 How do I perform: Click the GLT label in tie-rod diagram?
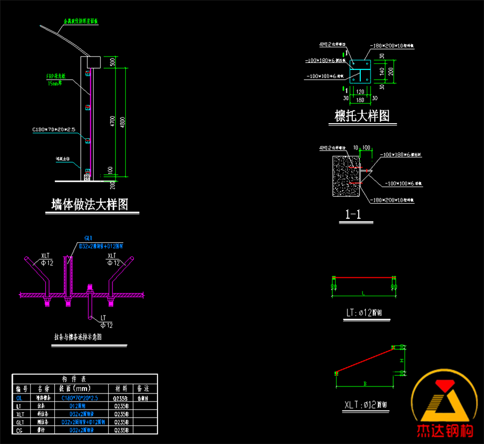[x=88, y=238]
